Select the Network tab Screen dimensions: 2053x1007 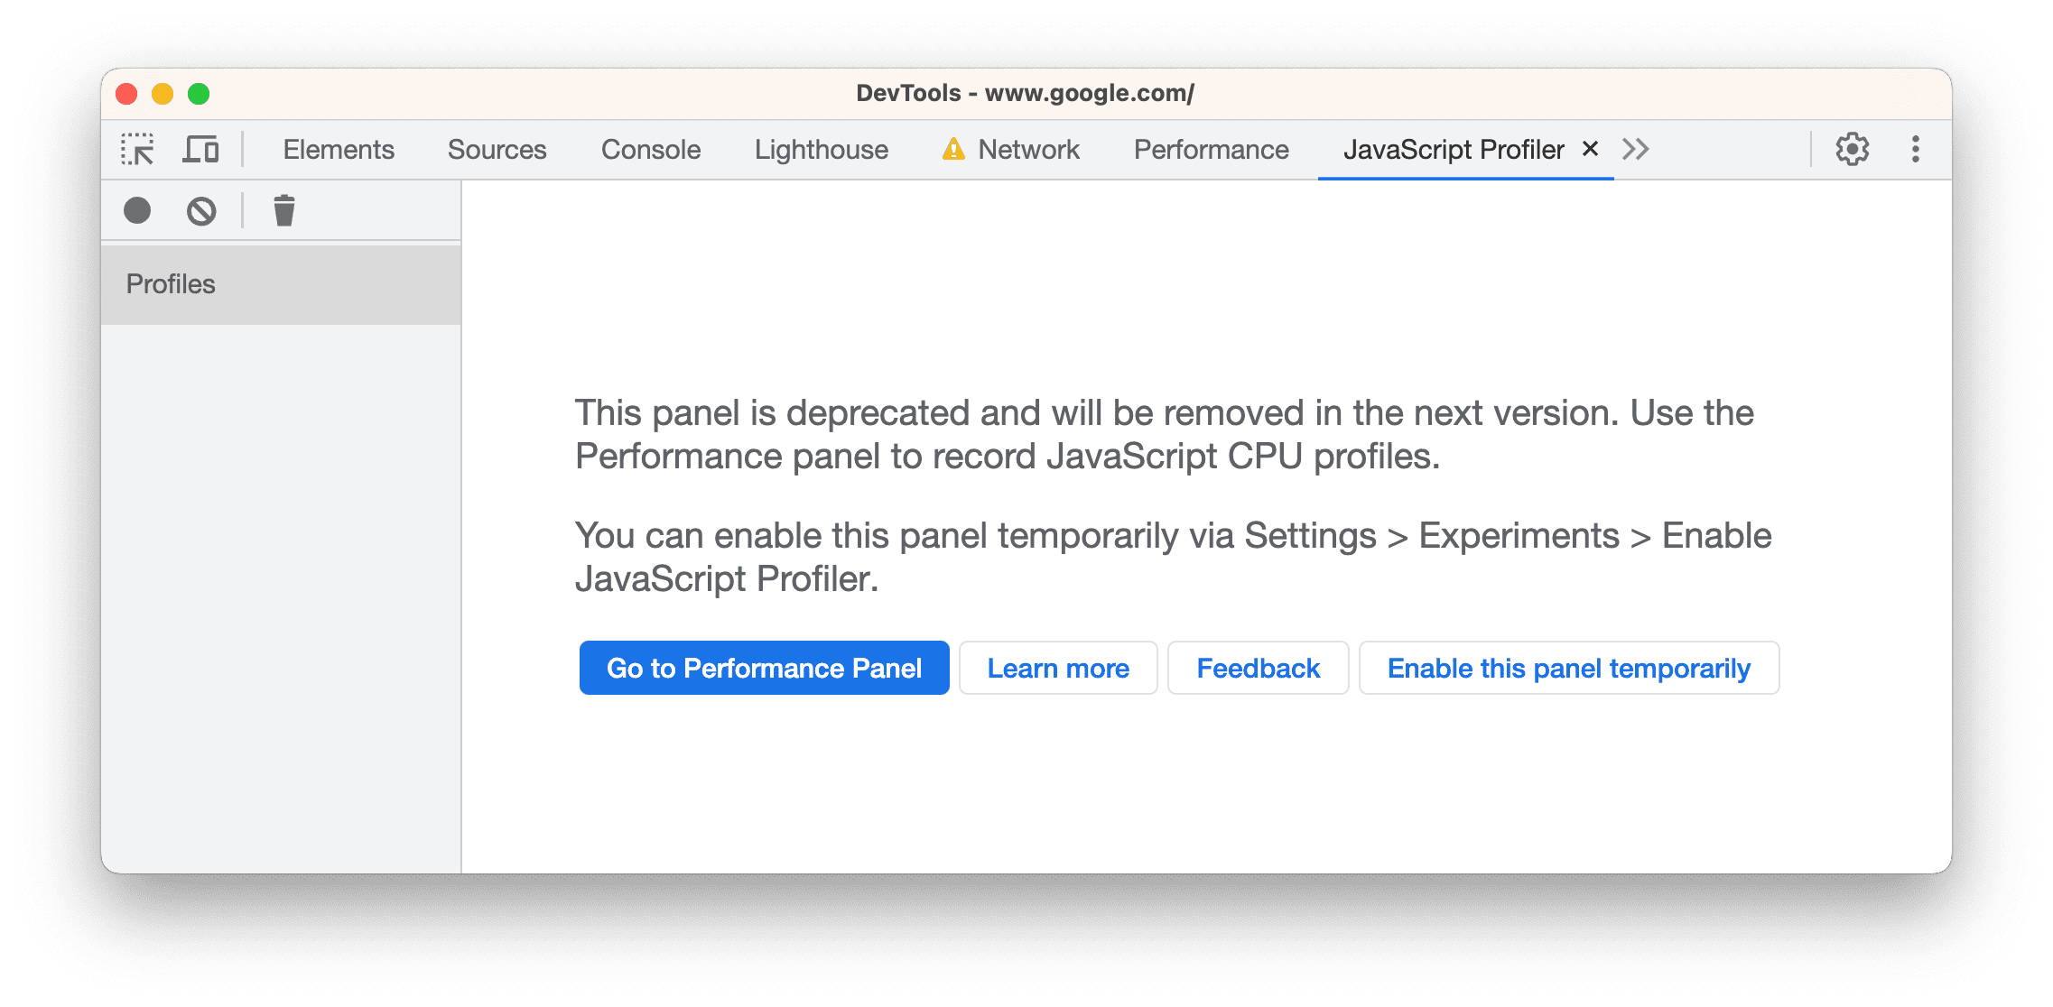(x=1036, y=146)
